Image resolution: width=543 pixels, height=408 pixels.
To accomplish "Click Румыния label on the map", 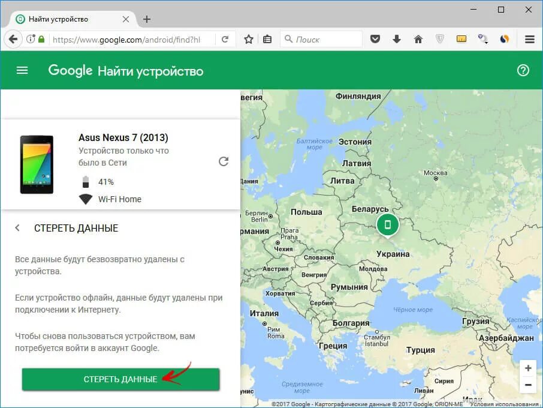I will coord(349,287).
